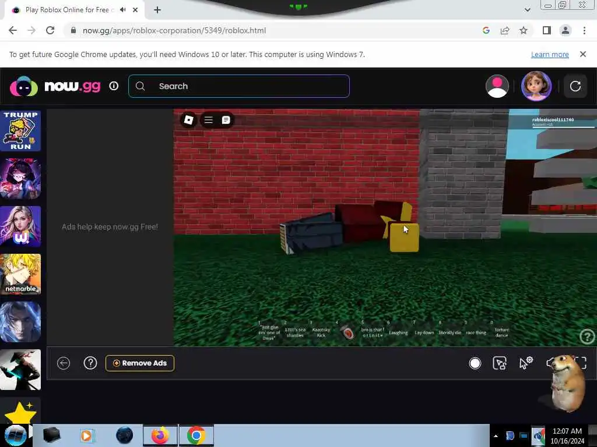Click the taskbar clock showing 12:07 AM
The image size is (597, 447).
[x=567, y=436]
